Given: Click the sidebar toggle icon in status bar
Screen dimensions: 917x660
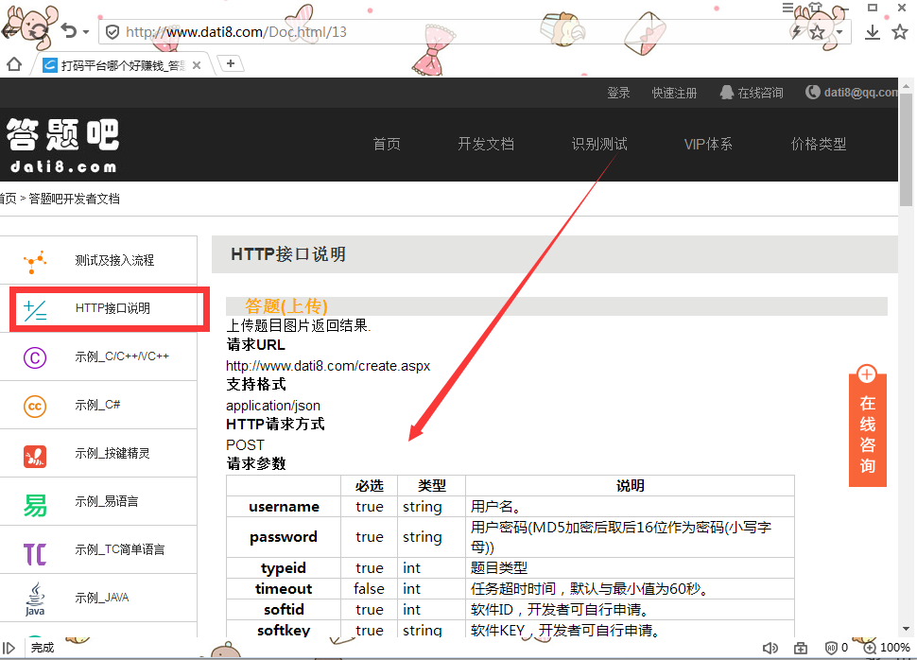Looking at the screenshot, I should (x=9, y=648).
